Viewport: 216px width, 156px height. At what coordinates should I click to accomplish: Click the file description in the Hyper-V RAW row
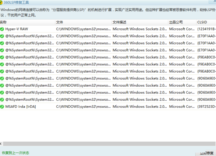pos(140,29)
